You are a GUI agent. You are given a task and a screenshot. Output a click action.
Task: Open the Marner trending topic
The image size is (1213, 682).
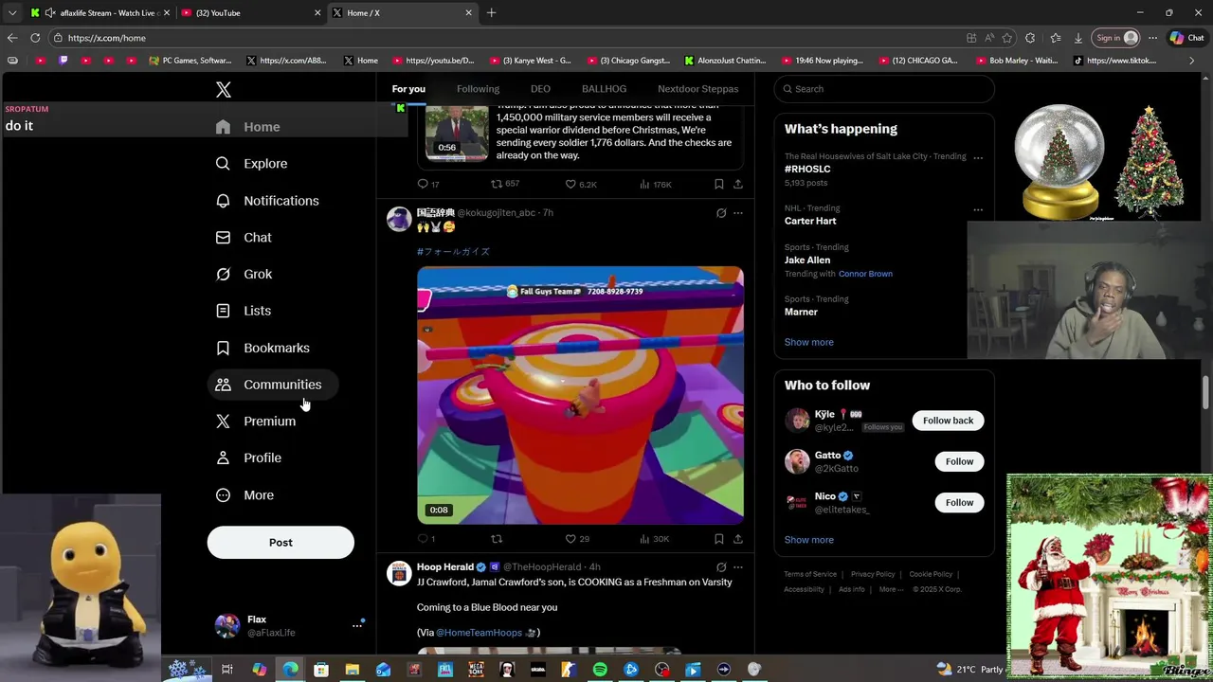click(x=801, y=312)
